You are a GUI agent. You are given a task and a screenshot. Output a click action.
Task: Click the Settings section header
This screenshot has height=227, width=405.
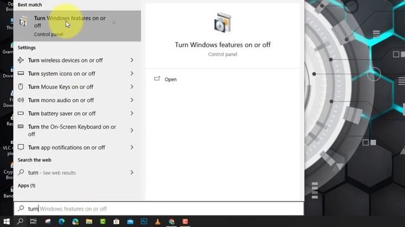point(27,48)
